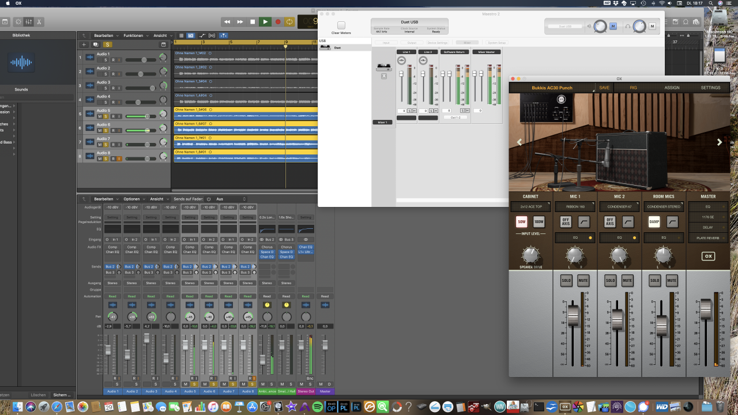This screenshot has width=738, height=415.
Task: Click the duplicate track button
Action: point(96,44)
